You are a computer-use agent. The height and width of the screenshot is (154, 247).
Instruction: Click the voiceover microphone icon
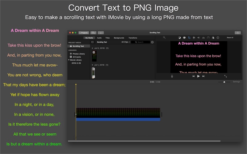[172, 76]
